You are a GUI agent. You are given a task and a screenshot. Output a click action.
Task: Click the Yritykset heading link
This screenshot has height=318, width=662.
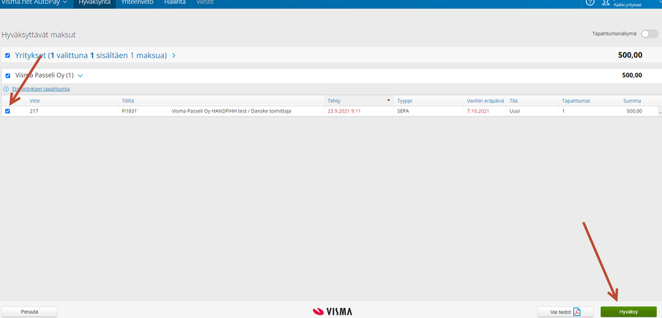(91, 56)
